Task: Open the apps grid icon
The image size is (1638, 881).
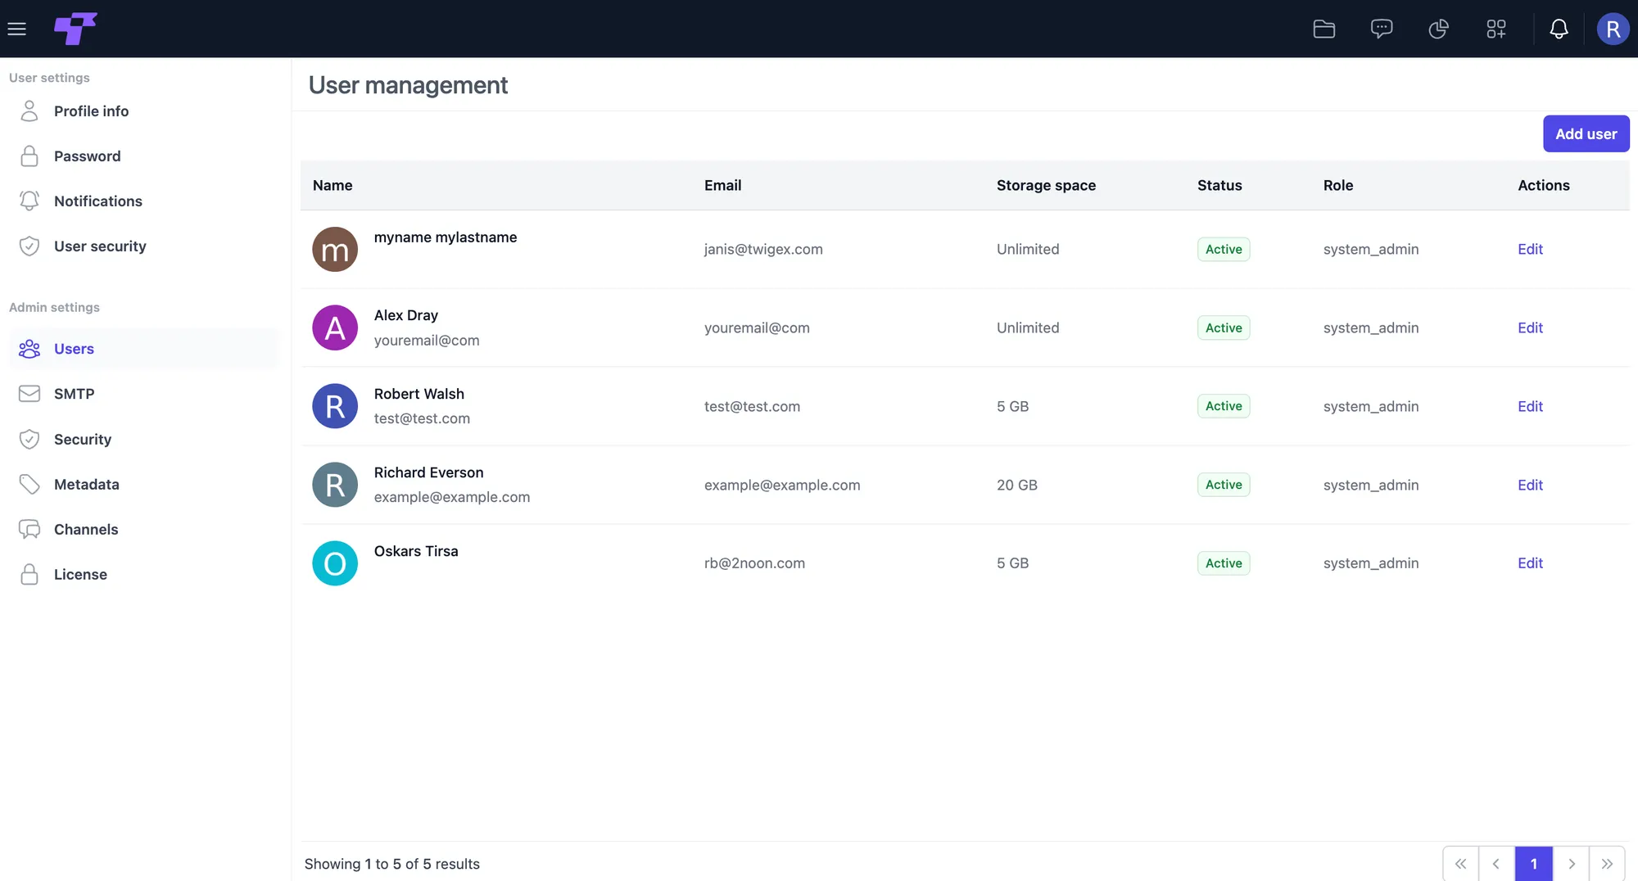Action: [1496, 29]
